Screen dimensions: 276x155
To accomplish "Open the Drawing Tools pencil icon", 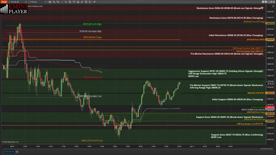I will tap(54, 2).
